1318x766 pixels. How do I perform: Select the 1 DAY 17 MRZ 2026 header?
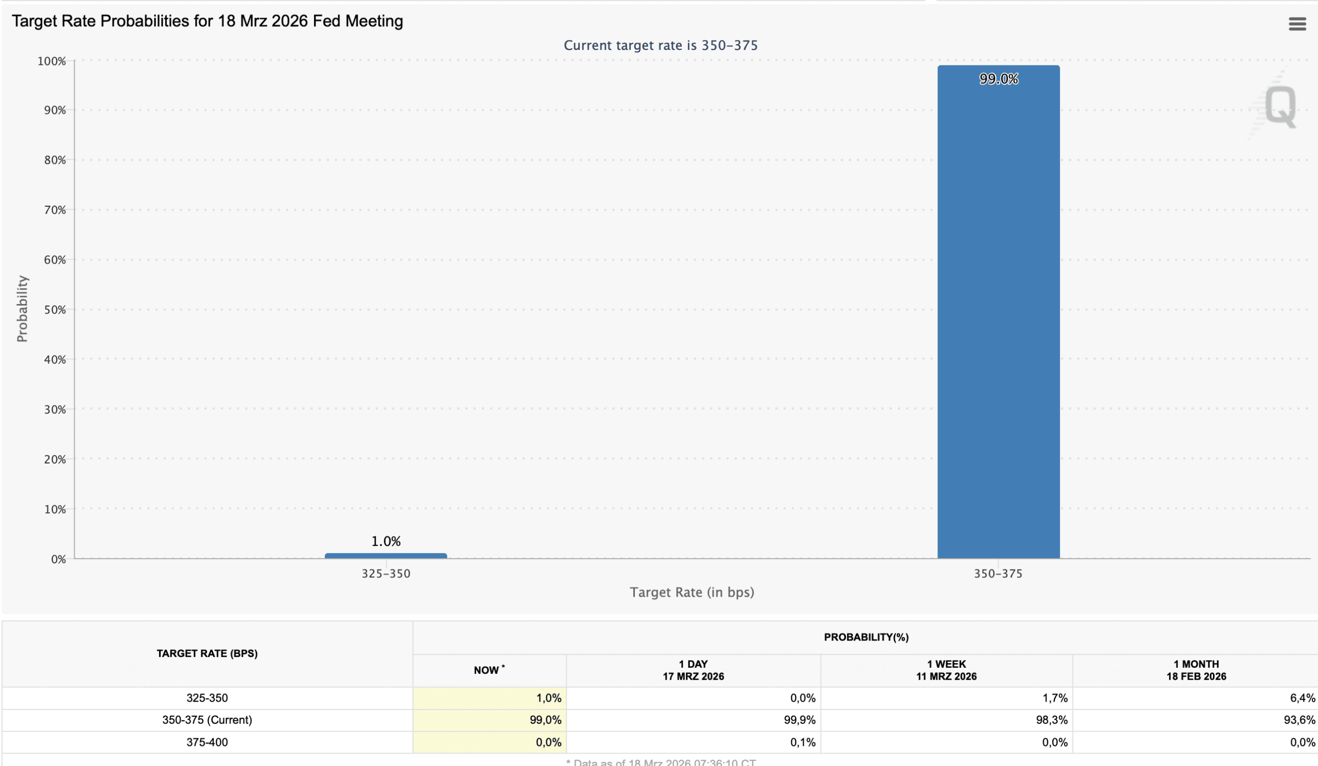tap(693, 670)
